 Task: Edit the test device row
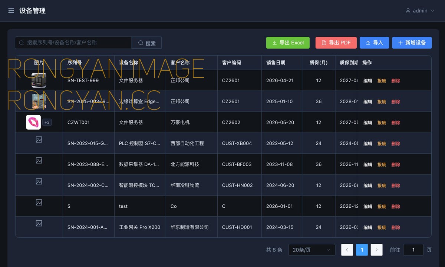367,207
